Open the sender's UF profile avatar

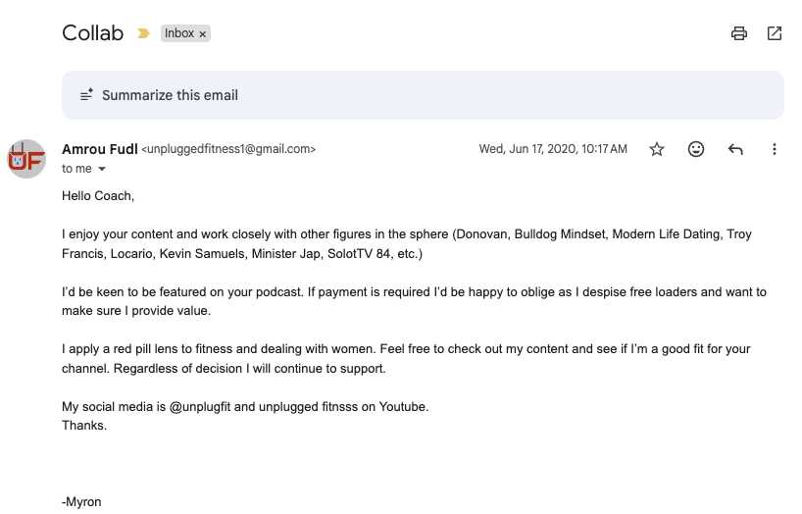point(26,159)
